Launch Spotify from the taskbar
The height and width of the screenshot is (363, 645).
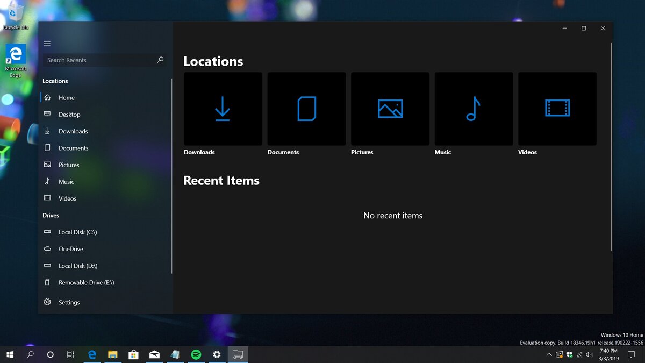coord(196,354)
